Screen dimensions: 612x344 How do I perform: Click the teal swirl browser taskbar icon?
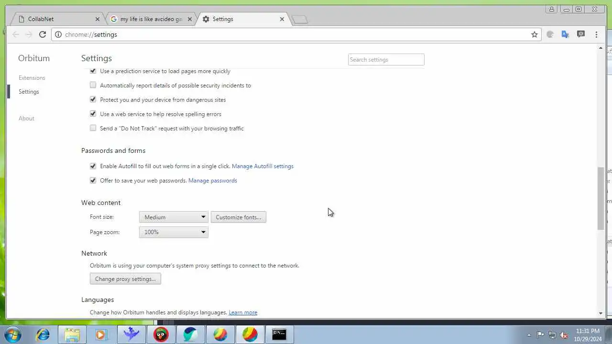tap(190, 334)
